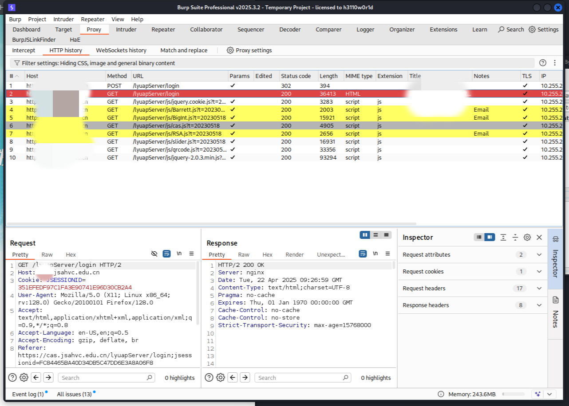
Task: Open the Intruder menu in menu bar
Action: click(x=63, y=19)
